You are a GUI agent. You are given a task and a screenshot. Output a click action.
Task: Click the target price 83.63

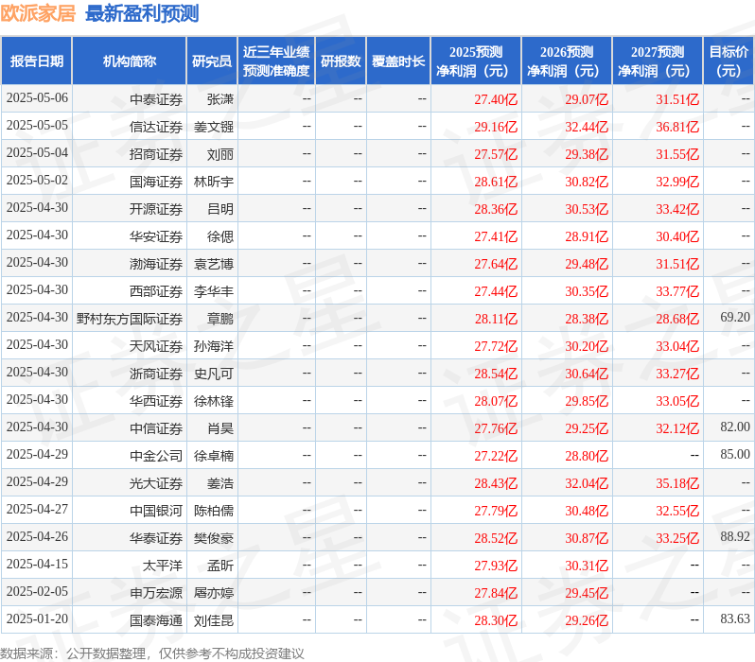pos(735,619)
